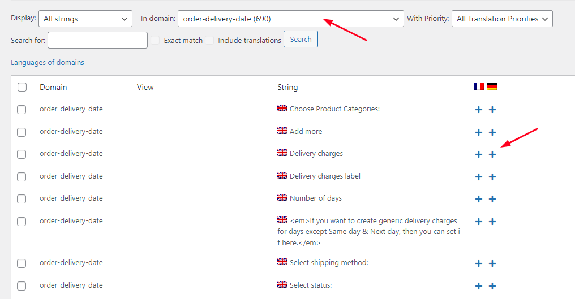Add French translation for 'Select shipping method:'
Viewport: 575px width, 299px height.
[478, 263]
